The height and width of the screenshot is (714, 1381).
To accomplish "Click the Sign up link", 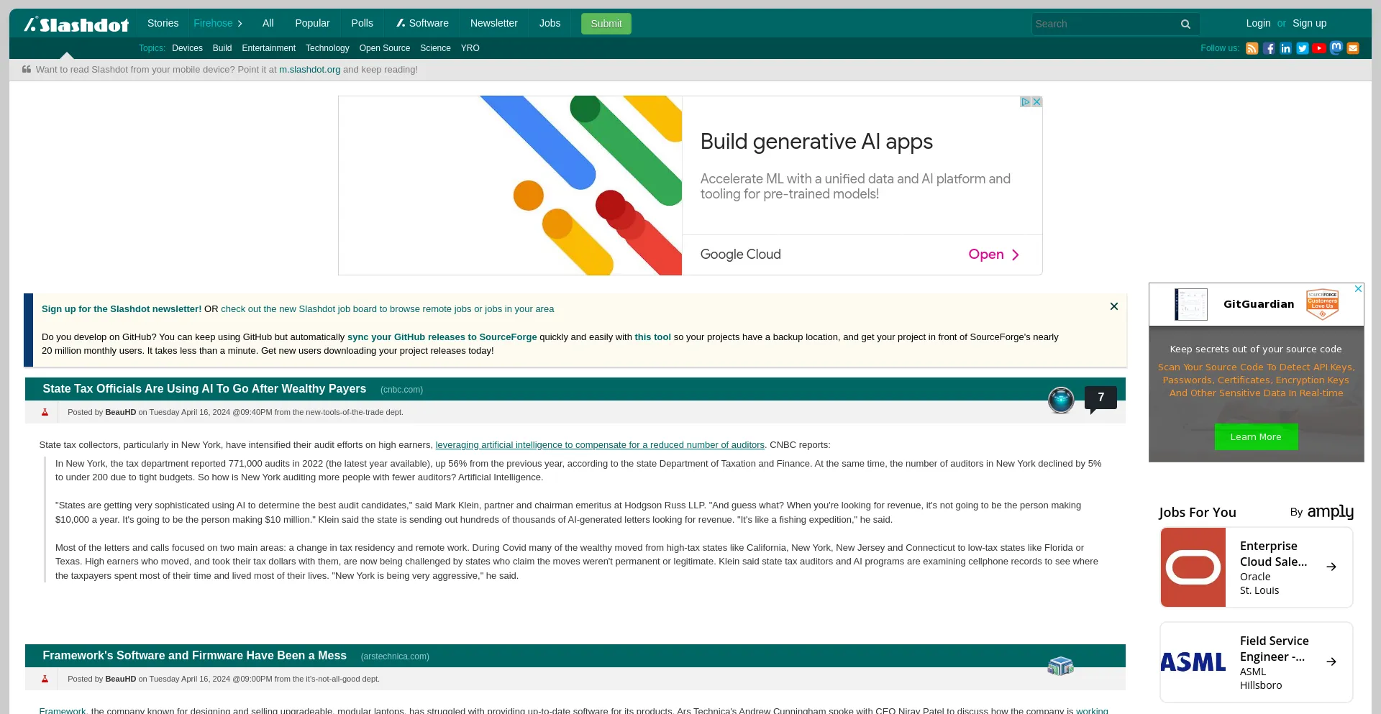I will pyautogui.click(x=1309, y=23).
